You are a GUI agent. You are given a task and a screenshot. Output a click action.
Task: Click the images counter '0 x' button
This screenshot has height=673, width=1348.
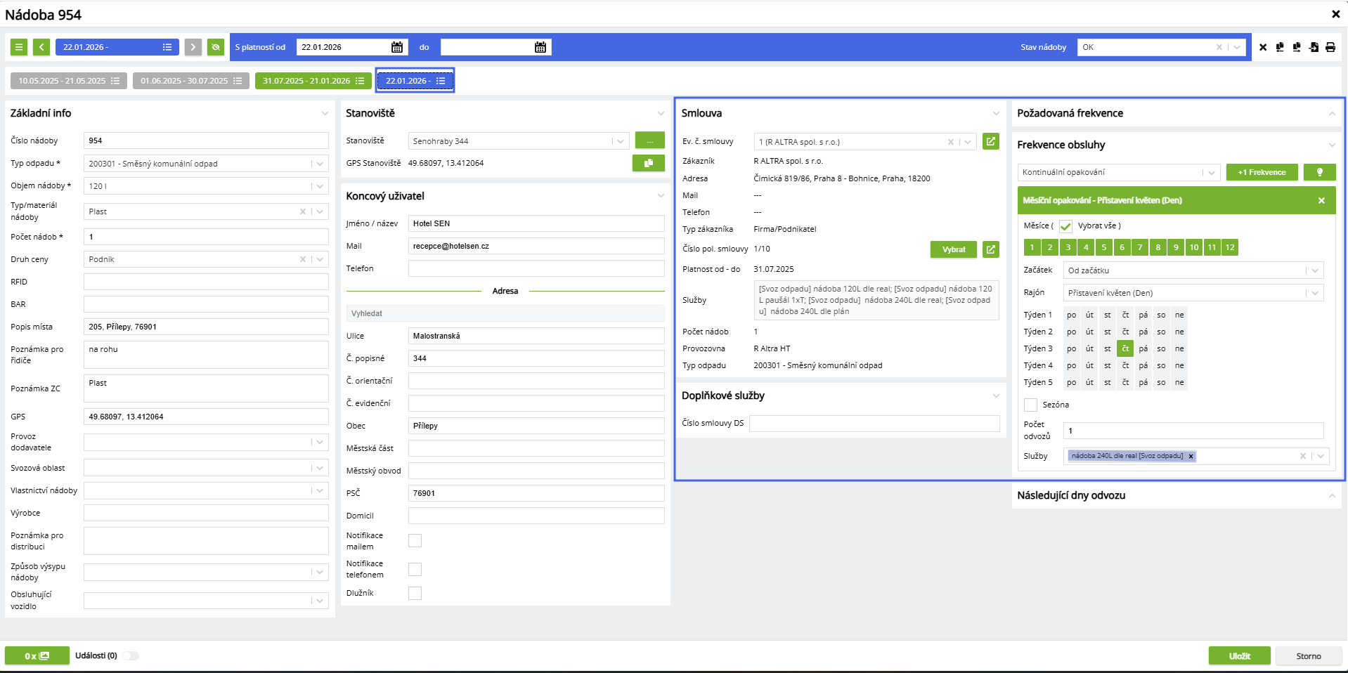click(37, 655)
